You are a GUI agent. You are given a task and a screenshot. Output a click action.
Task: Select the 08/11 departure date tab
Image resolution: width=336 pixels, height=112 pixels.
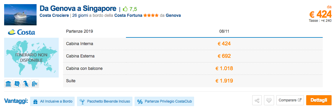[x=224, y=32]
